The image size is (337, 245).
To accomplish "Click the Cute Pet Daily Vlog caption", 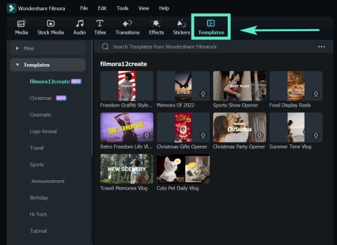I will pyautogui.click(x=177, y=188).
